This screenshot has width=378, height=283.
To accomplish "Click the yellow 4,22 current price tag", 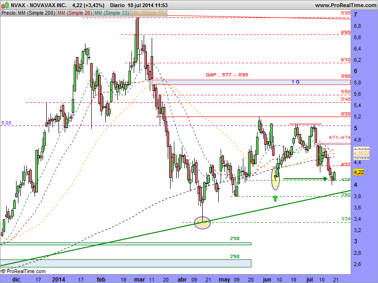I will [359, 172].
